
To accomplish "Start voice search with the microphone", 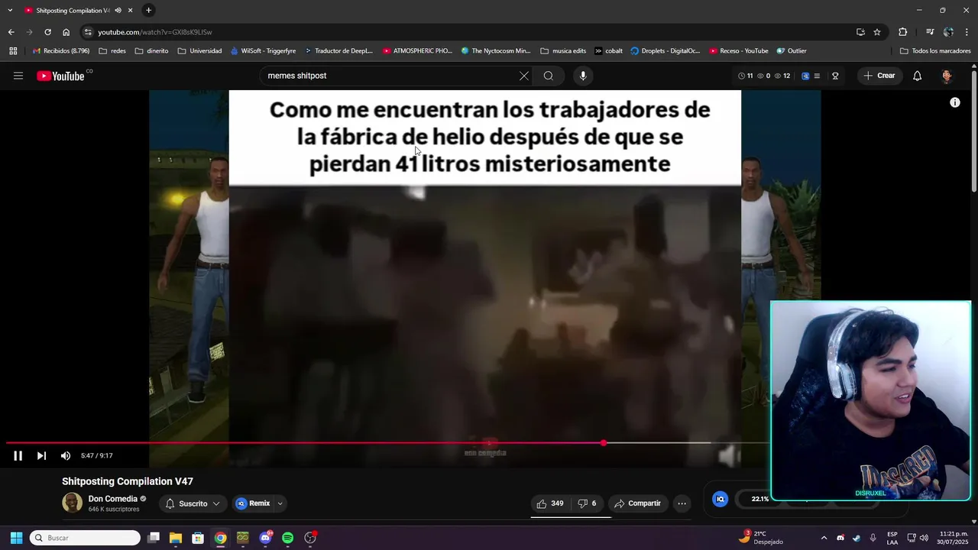I will (583, 76).
